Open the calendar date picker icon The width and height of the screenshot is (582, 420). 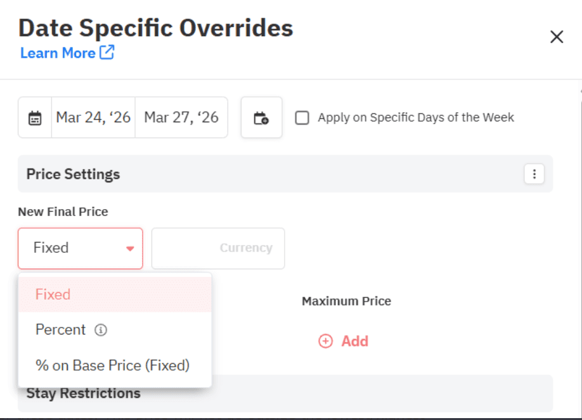tap(34, 117)
